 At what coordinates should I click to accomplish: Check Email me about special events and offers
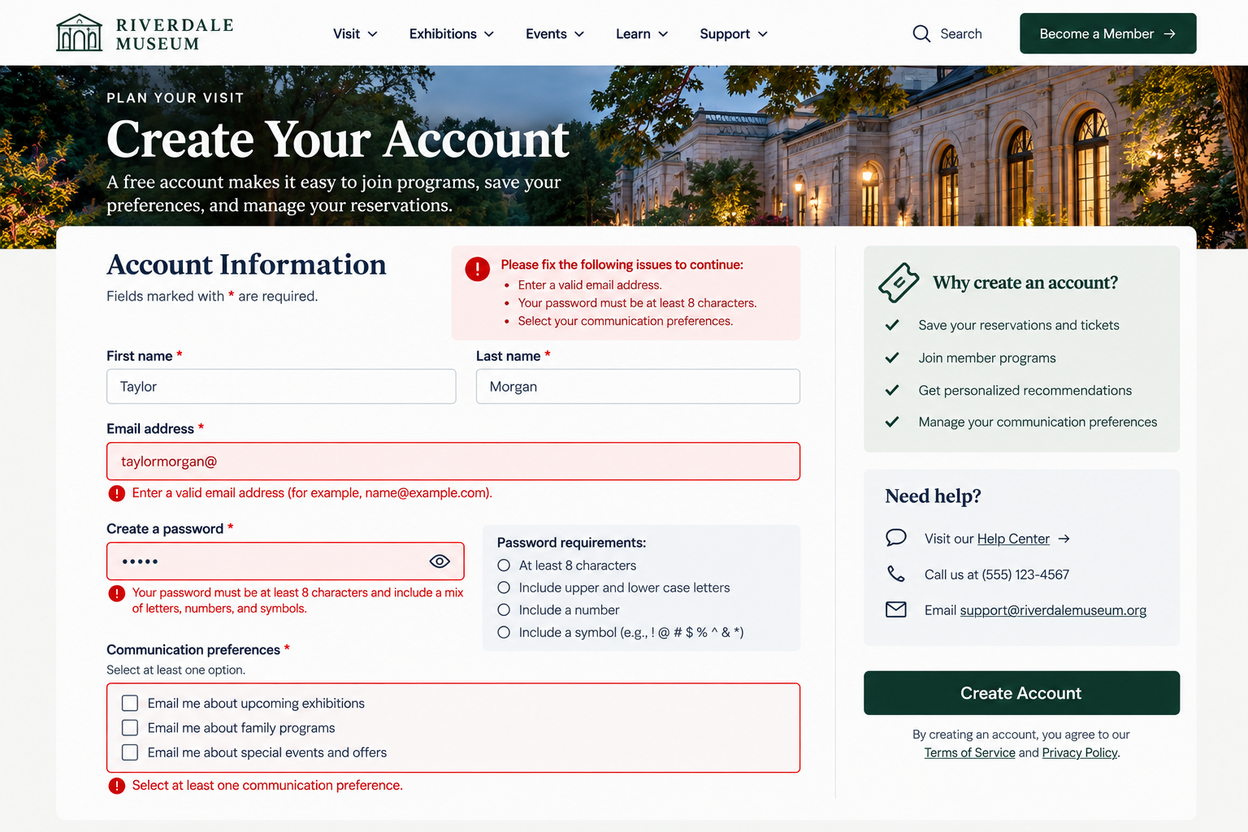(130, 752)
